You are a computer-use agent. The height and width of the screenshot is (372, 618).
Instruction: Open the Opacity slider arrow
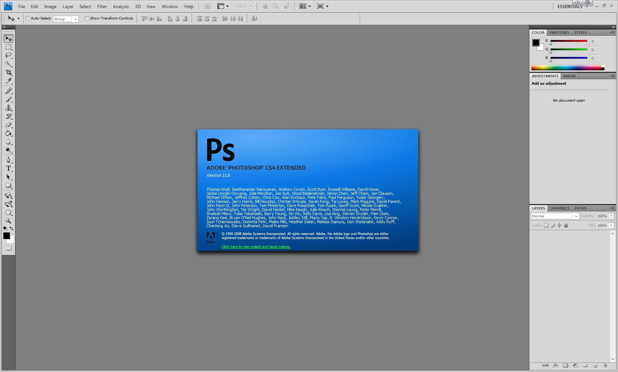(612, 216)
